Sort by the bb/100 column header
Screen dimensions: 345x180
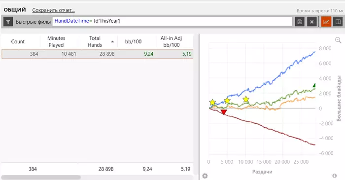133,41
